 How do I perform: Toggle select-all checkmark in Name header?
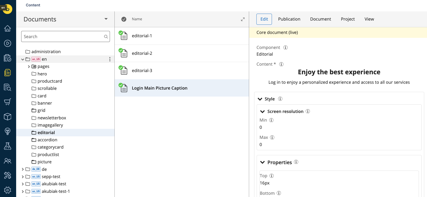click(x=124, y=19)
